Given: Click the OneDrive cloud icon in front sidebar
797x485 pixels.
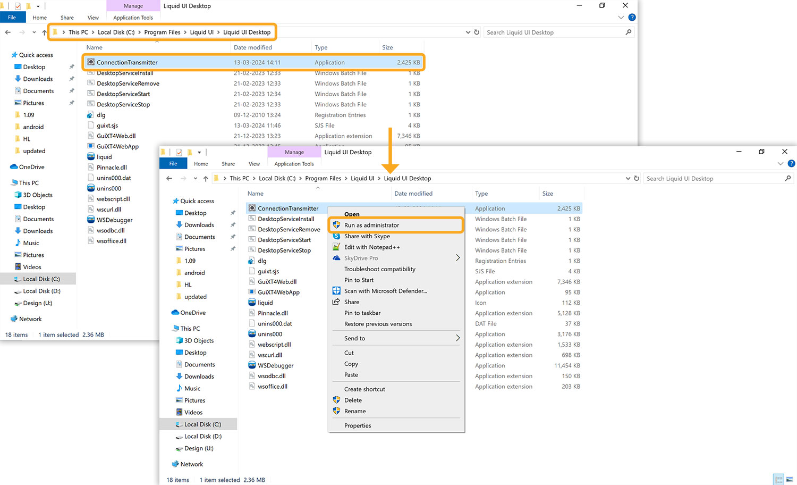Looking at the screenshot, I should click(175, 313).
